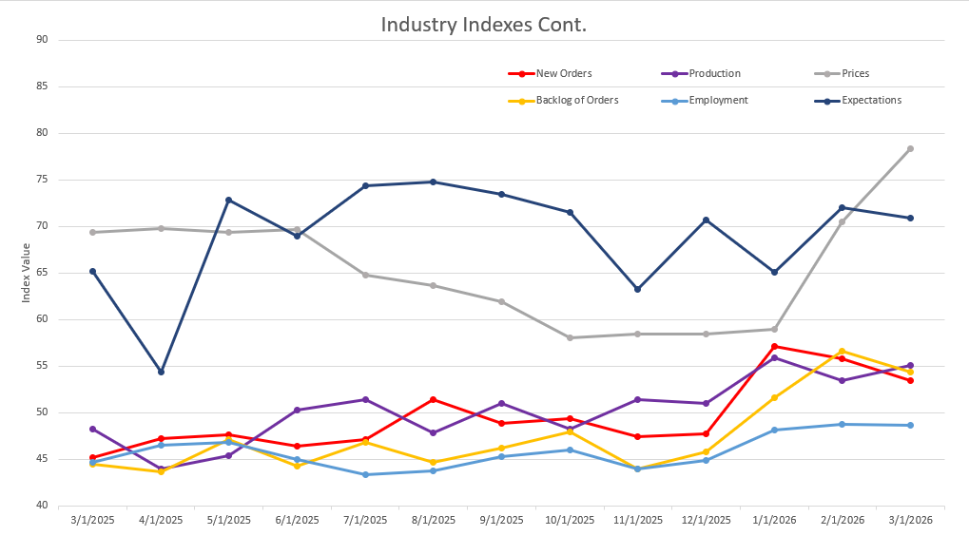Click the Prices data point at 10/1/2025
The height and width of the screenshot is (536, 969).
click(x=570, y=337)
